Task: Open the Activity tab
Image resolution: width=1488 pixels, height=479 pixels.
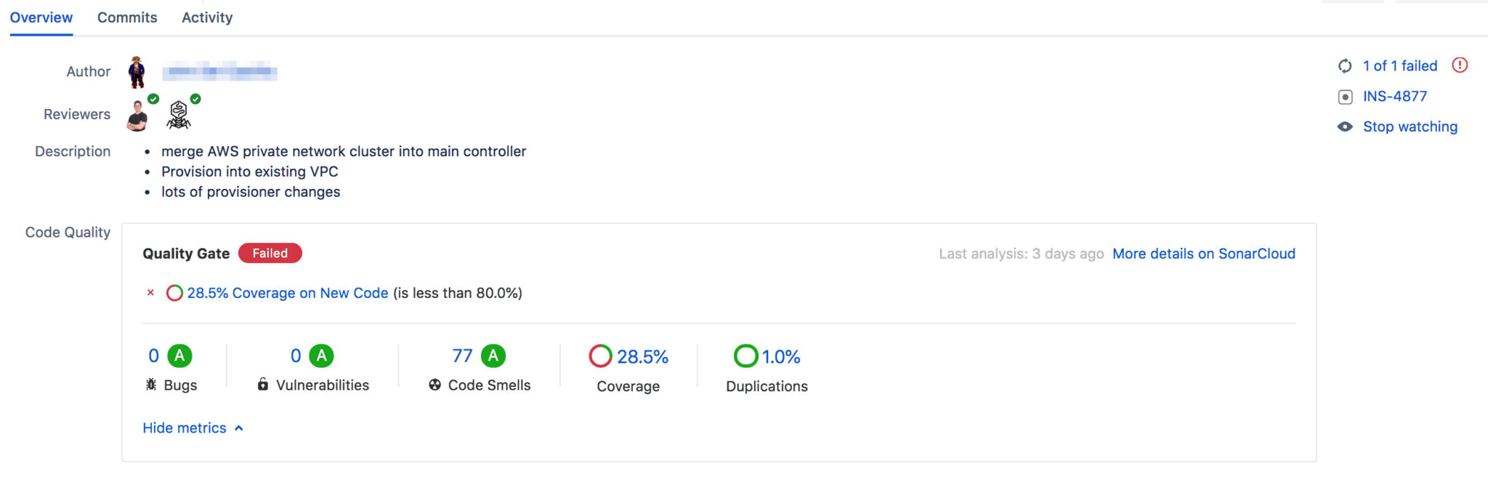Action: [x=206, y=17]
